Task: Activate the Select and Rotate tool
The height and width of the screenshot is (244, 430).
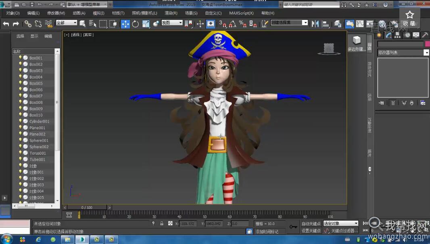Action: (136, 24)
